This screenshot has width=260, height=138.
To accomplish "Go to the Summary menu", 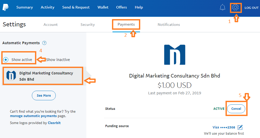I will tap(25, 7).
